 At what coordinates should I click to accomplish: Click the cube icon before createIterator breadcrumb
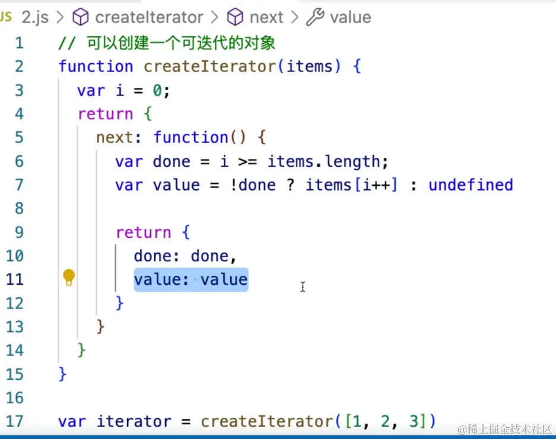pyautogui.click(x=81, y=17)
